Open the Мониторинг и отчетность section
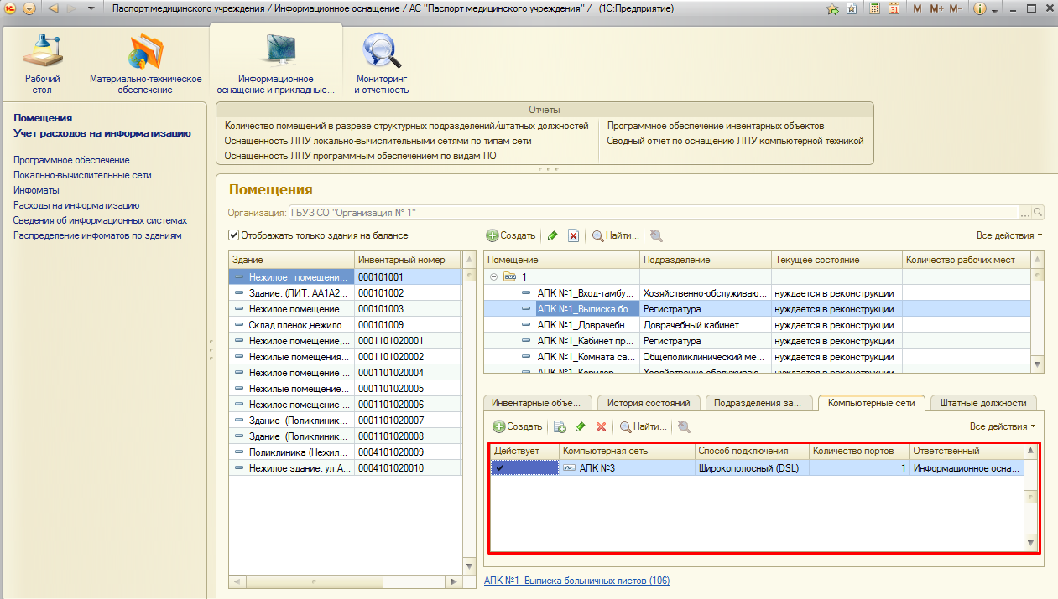1058x599 pixels. (x=382, y=64)
